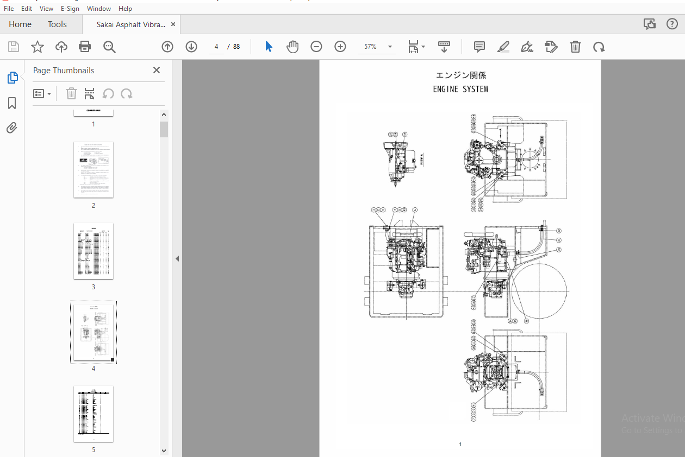Add bookmark with the star icon
685x457 pixels.
point(38,47)
